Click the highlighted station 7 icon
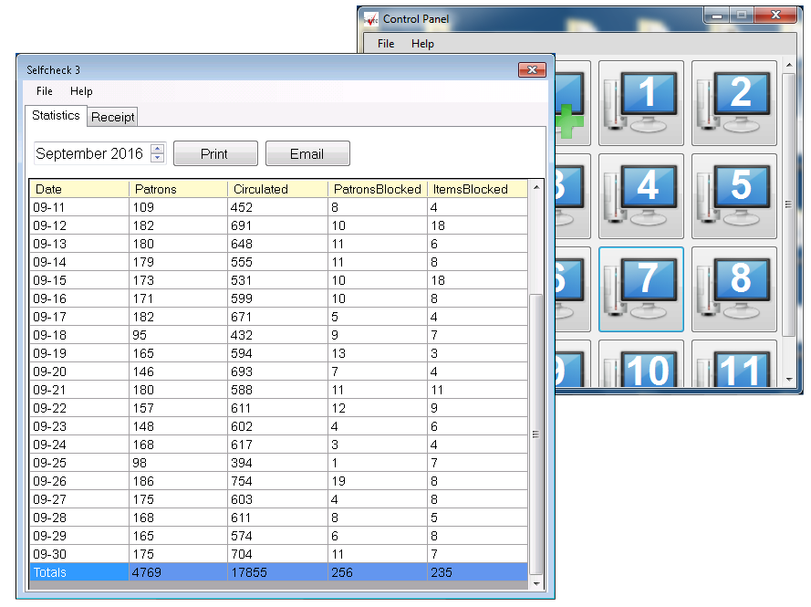 (640, 289)
